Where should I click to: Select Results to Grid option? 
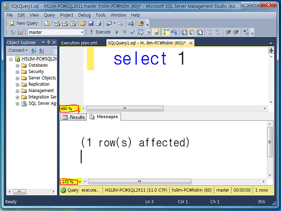[192, 32]
